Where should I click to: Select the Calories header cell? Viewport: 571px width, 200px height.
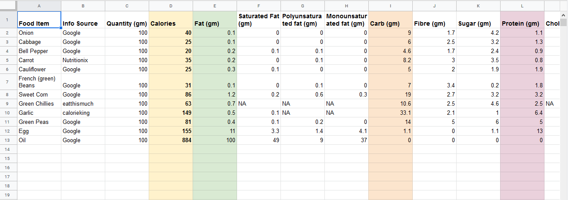(x=170, y=20)
